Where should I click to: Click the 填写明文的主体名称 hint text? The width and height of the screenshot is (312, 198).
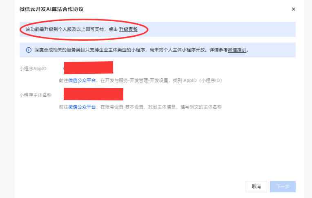(201, 107)
